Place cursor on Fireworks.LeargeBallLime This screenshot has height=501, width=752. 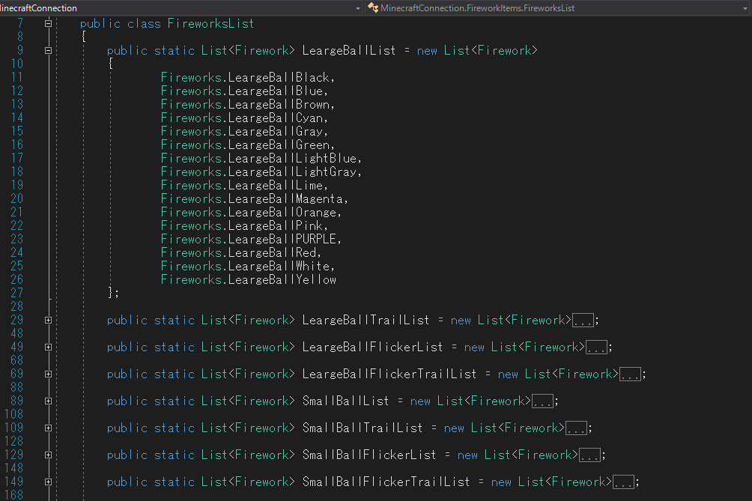pos(241,185)
